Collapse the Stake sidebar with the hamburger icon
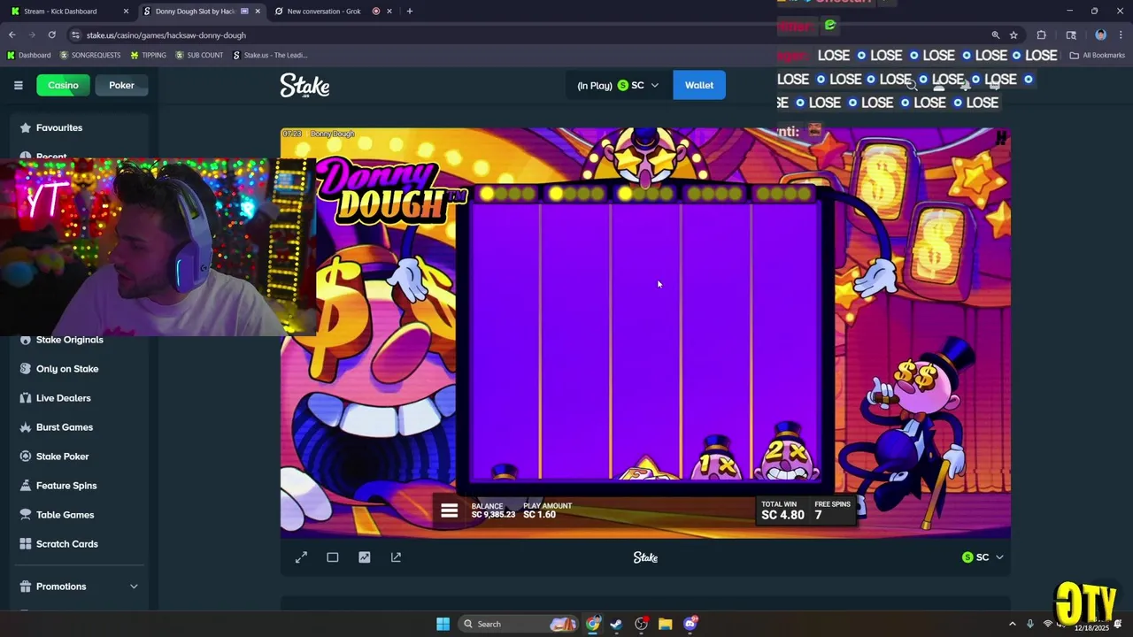Viewport: 1133px width, 637px height. point(18,85)
